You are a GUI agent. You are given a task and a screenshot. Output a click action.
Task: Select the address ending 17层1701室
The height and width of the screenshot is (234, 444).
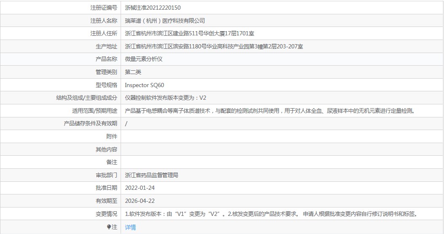[x=189, y=33]
